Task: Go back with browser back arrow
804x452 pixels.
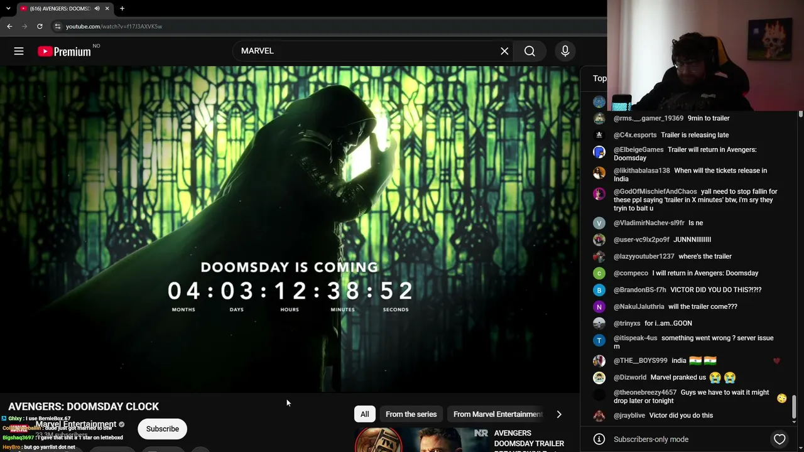Action: [9, 26]
